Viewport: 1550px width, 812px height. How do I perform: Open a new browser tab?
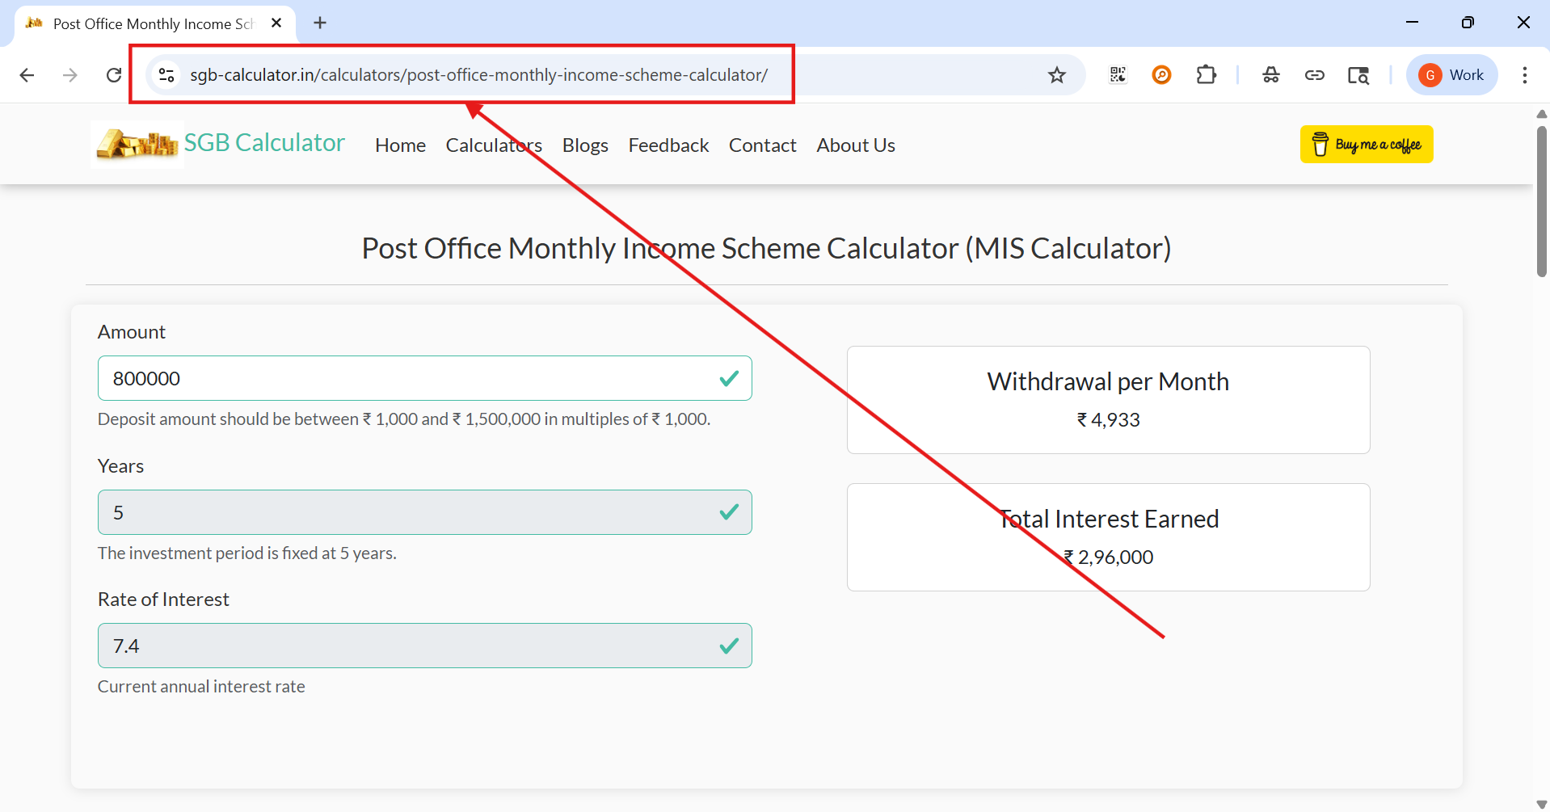click(320, 23)
